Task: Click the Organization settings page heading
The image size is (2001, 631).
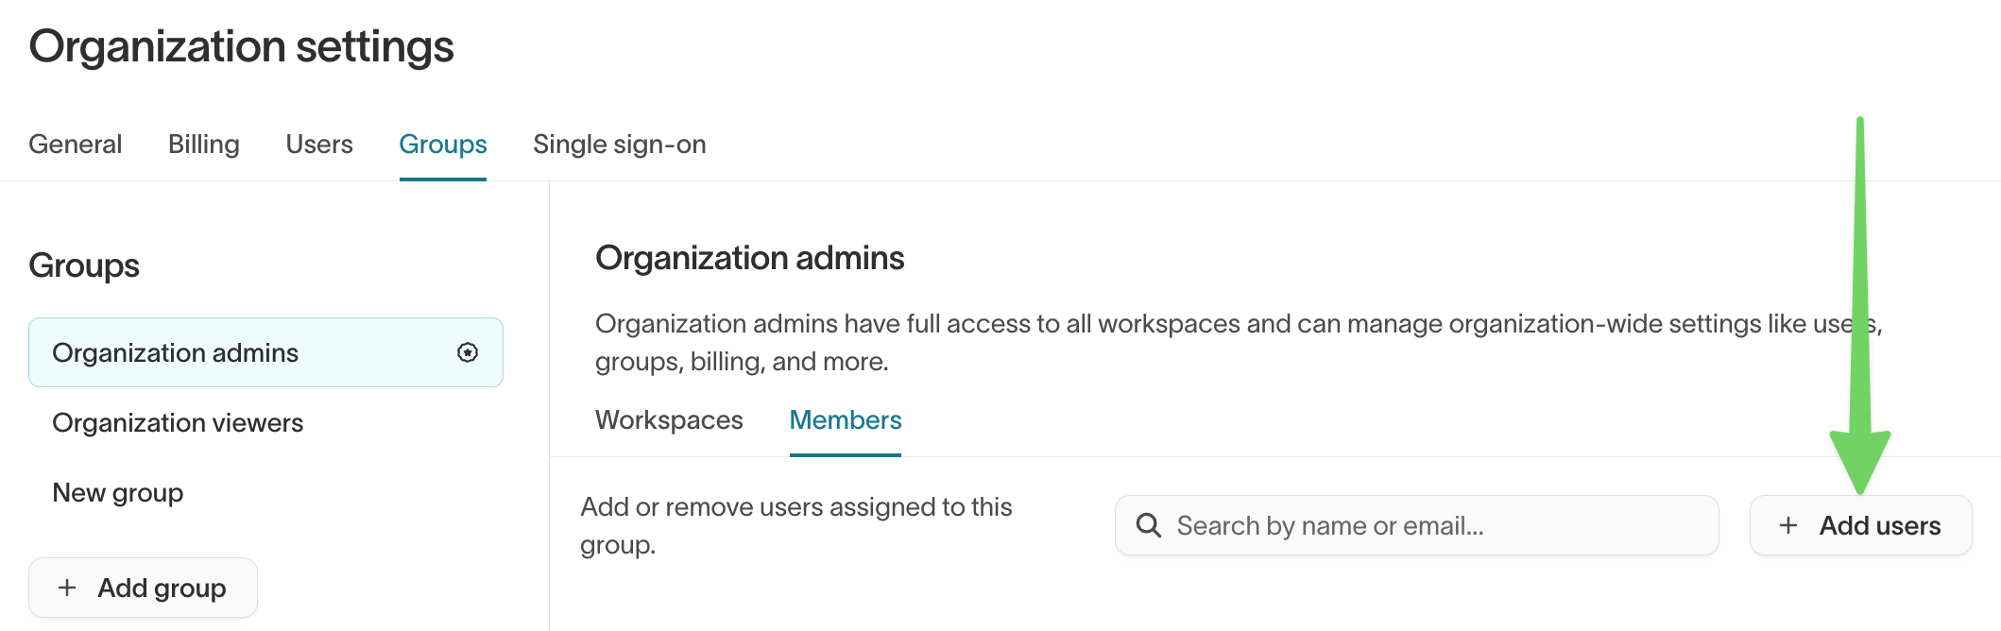Action: (x=242, y=45)
